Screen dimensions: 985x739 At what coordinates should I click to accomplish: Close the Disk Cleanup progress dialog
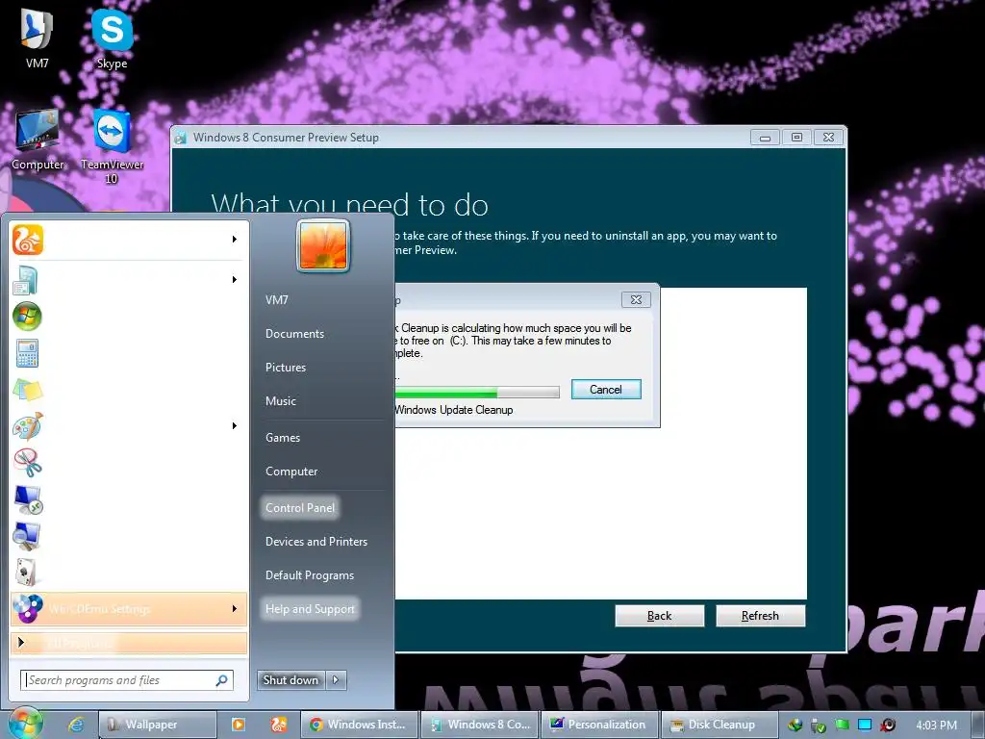click(x=636, y=300)
